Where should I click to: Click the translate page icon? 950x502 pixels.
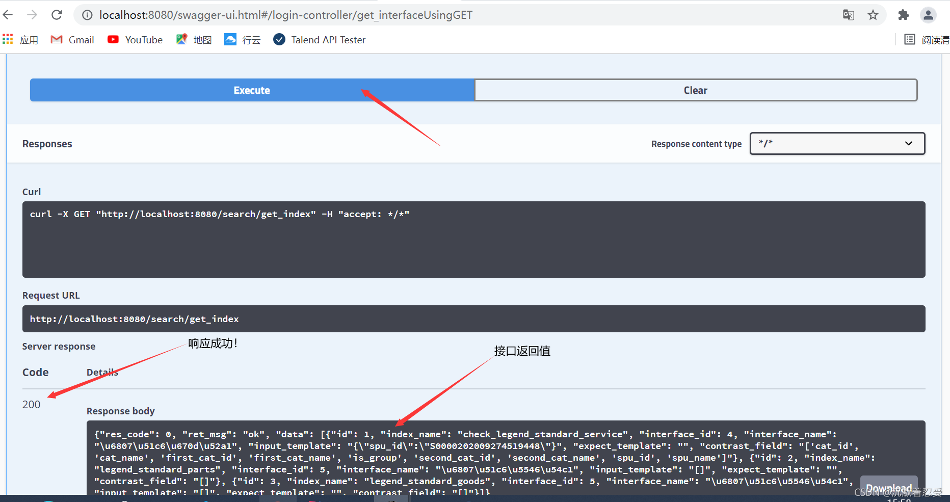849,15
